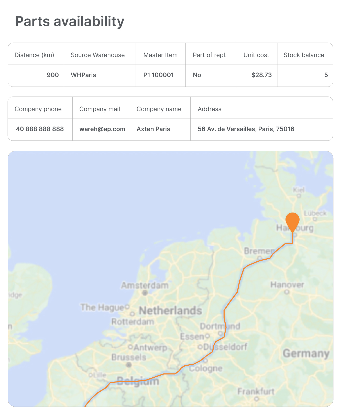Viewport: 341px width, 414px height.
Task: Click the Company mail column header
Action: [x=100, y=109]
